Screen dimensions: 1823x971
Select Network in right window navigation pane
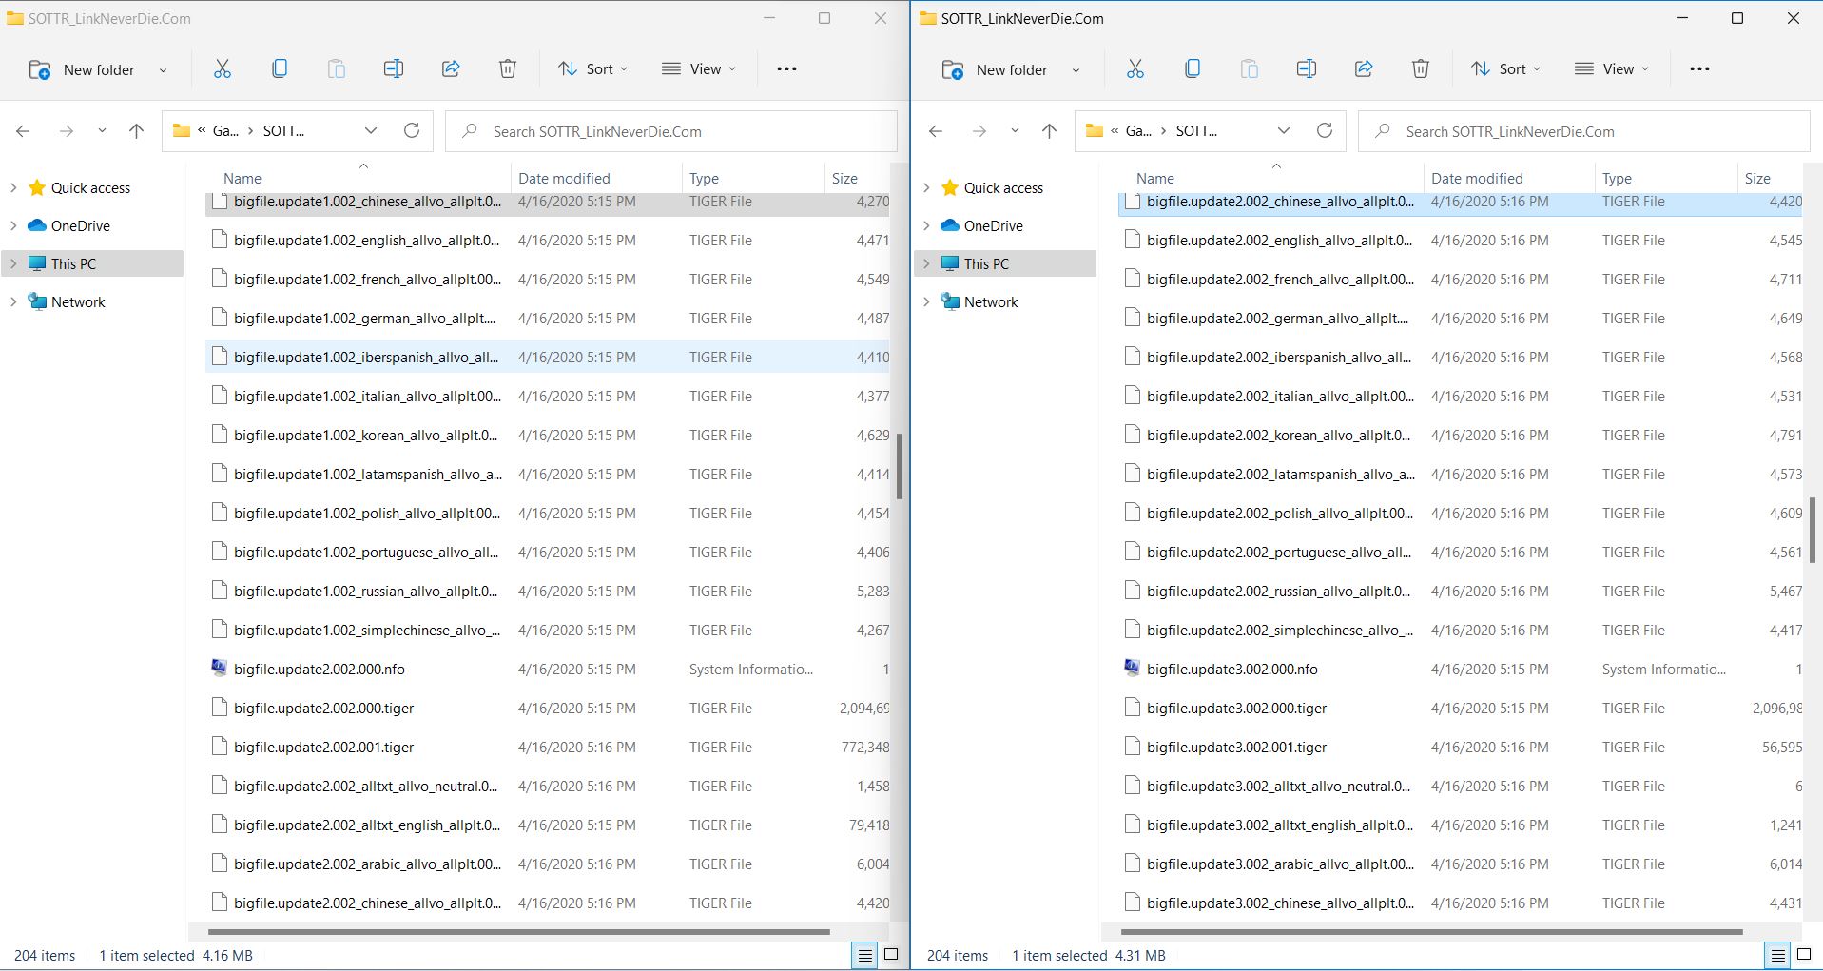point(990,301)
